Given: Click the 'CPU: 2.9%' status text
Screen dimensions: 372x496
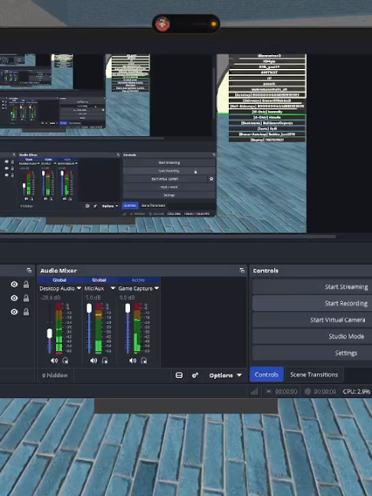Looking at the screenshot, I should pyautogui.click(x=356, y=392).
